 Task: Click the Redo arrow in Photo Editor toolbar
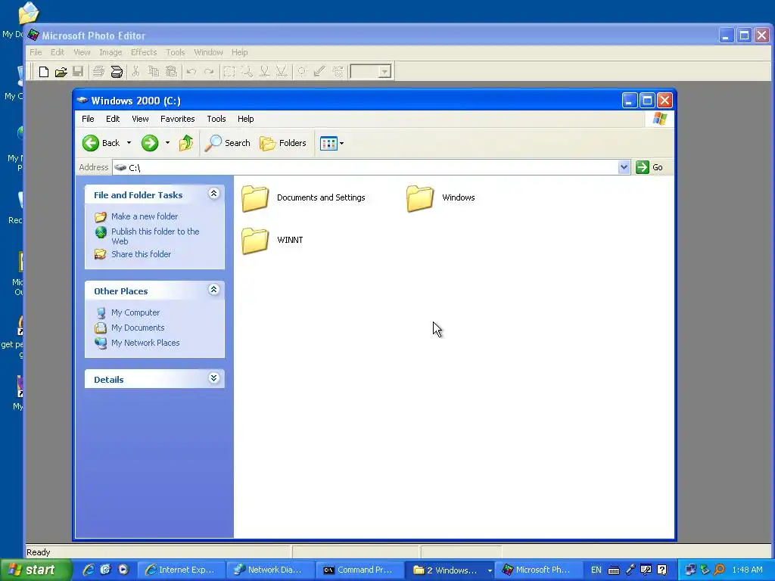(209, 72)
